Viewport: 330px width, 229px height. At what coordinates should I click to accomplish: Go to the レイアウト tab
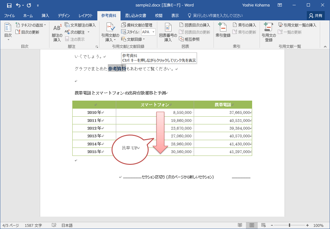pyautogui.click(x=86, y=15)
